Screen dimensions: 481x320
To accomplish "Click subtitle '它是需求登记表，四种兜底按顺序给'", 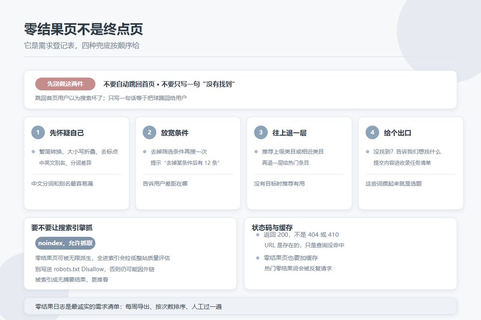I will click(x=82, y=46).
